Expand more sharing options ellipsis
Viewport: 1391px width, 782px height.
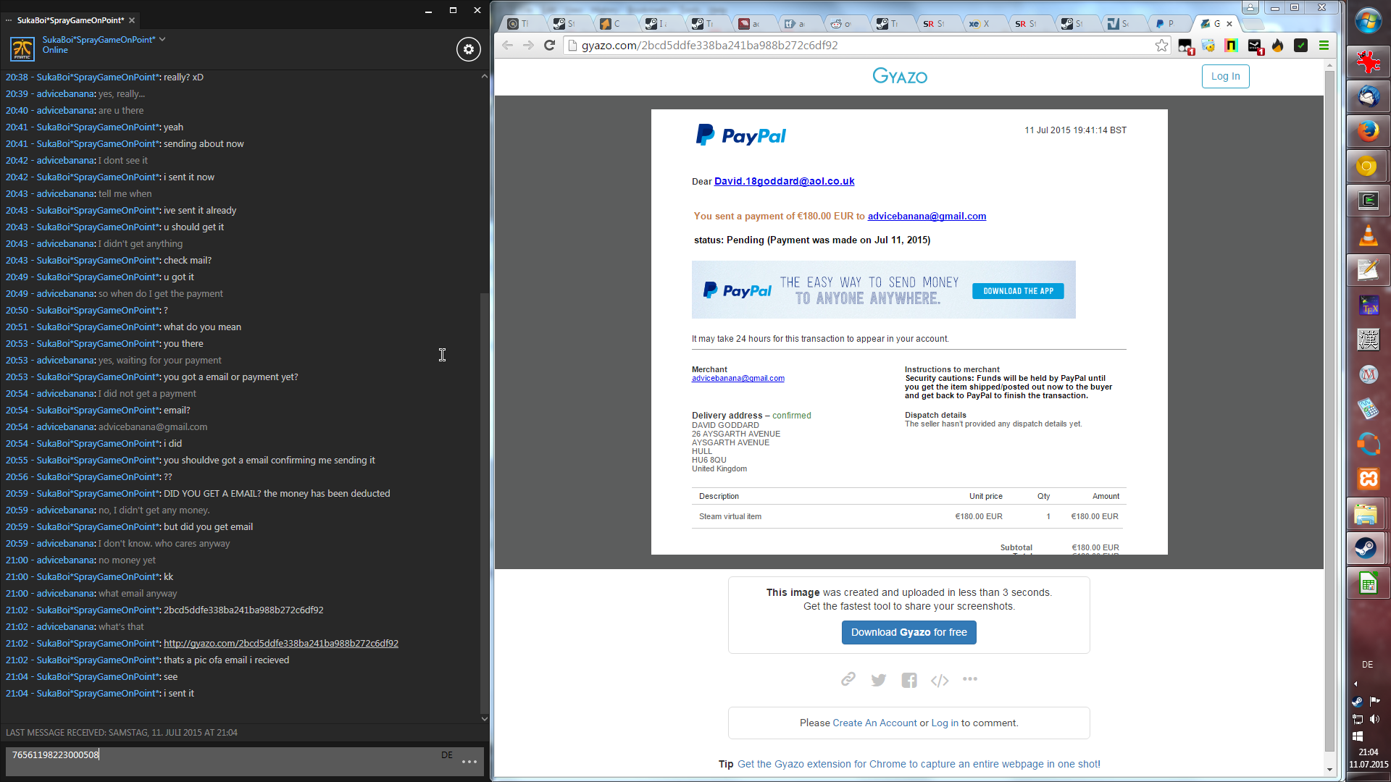[970, 679]
